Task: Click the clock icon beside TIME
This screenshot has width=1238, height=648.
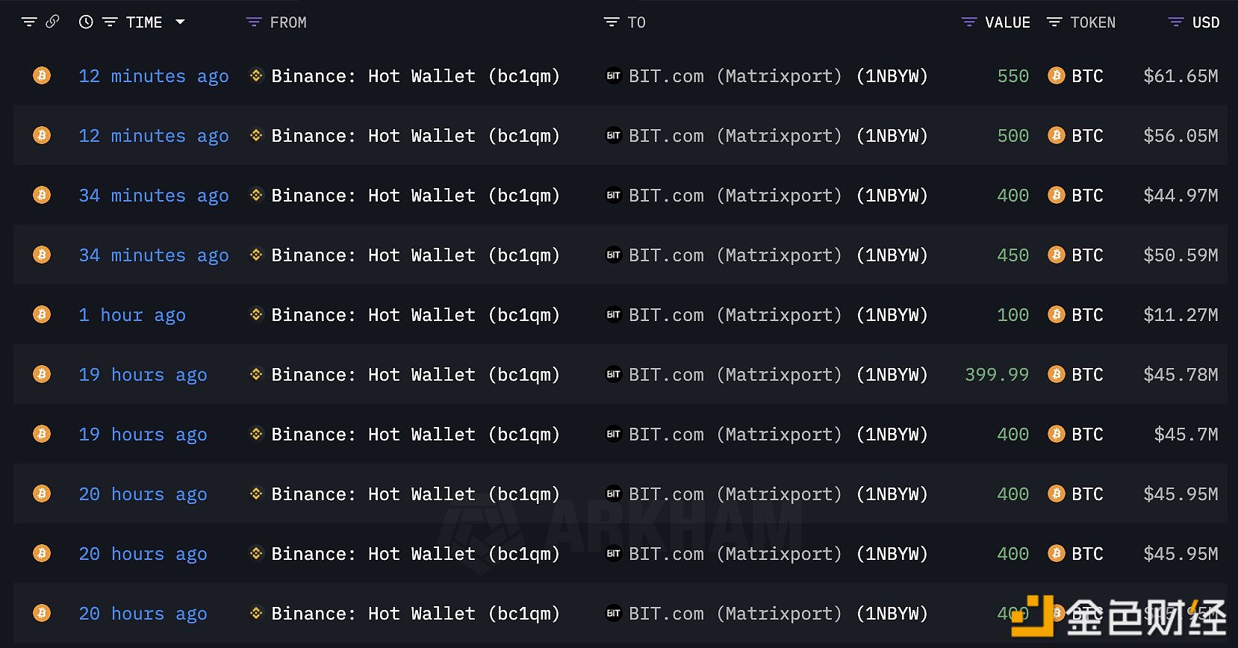Action: pos(86,22)
